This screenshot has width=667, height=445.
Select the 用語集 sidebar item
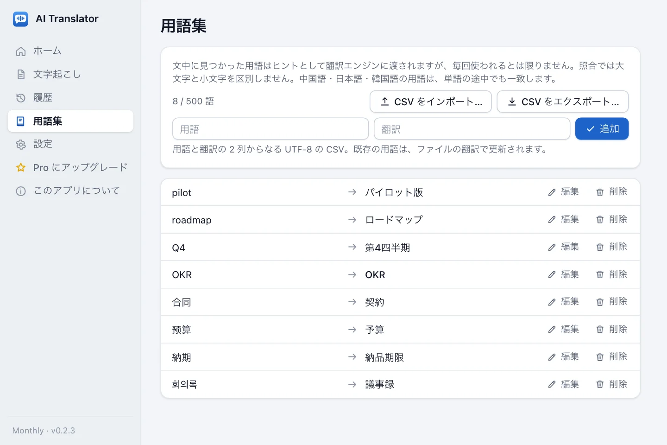pyautogui.click(x=70, y=121)
